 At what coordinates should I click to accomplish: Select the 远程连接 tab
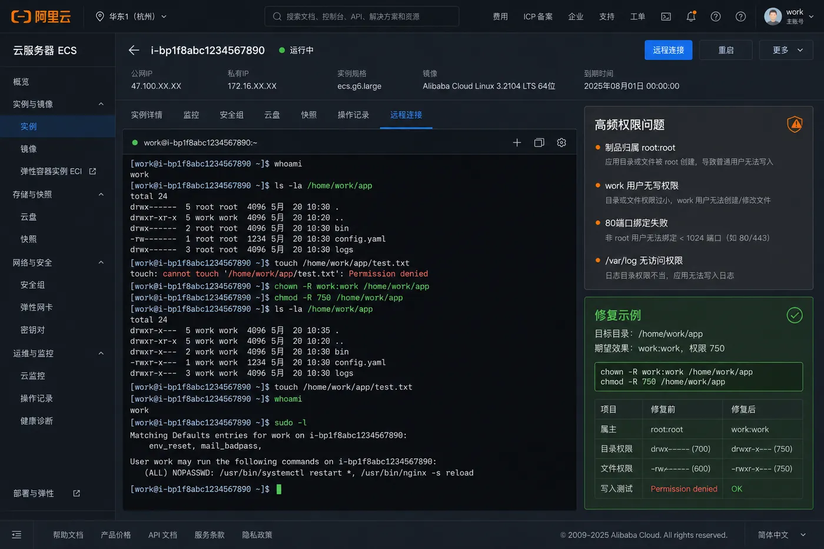coord(406,115)
